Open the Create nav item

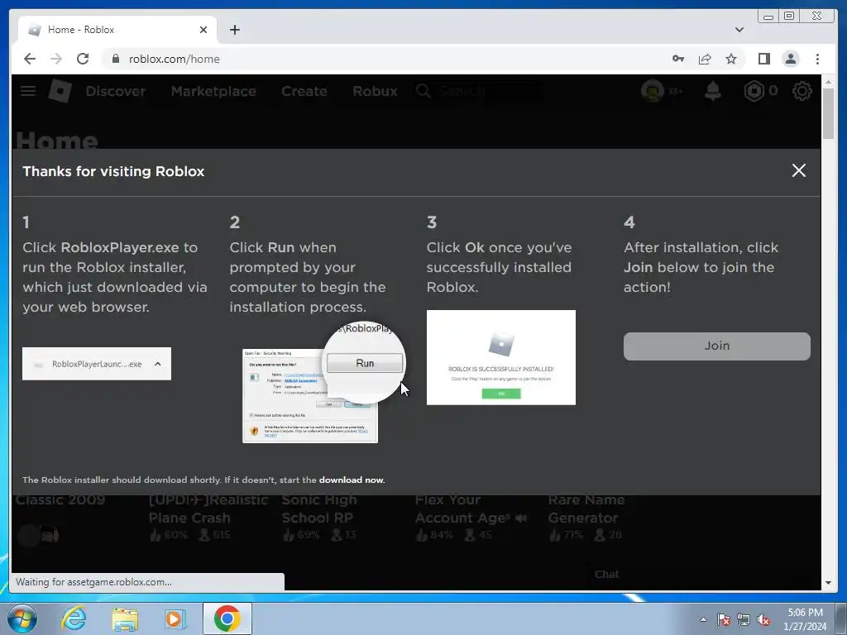(304, 91)
